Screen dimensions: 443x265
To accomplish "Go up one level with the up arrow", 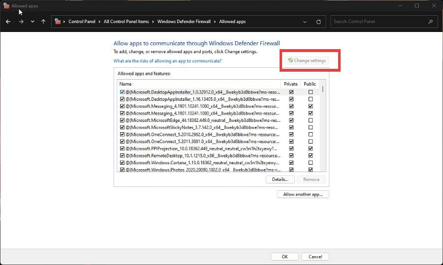I will point(43,22).
